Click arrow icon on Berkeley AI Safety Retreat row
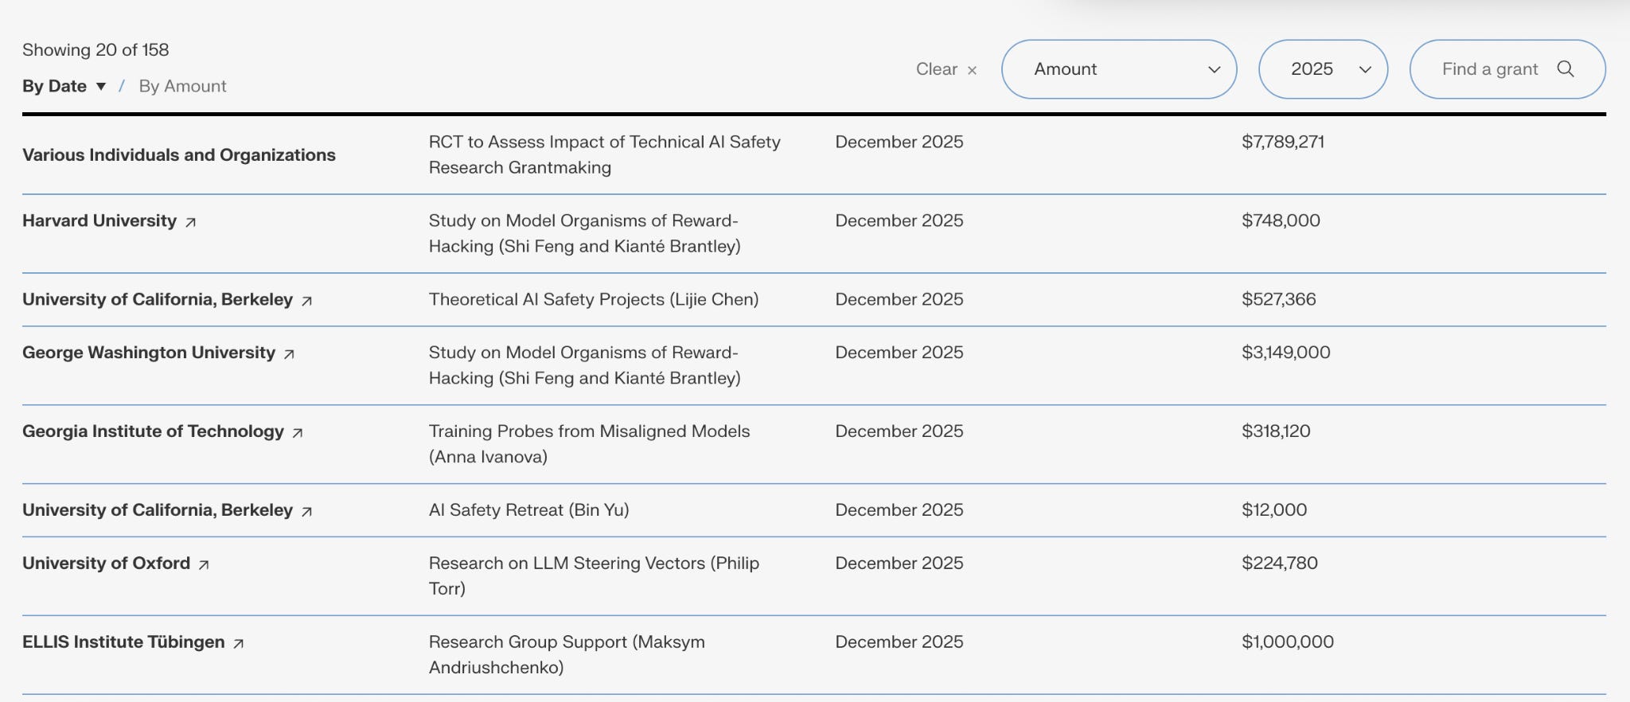 pyautogui.click(x=306, y=512)
